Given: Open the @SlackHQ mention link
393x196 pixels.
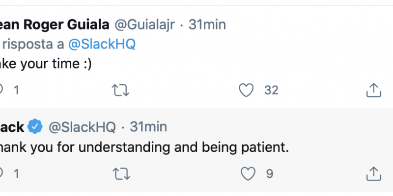Looking at the screenshot, I should coord(102,45).
